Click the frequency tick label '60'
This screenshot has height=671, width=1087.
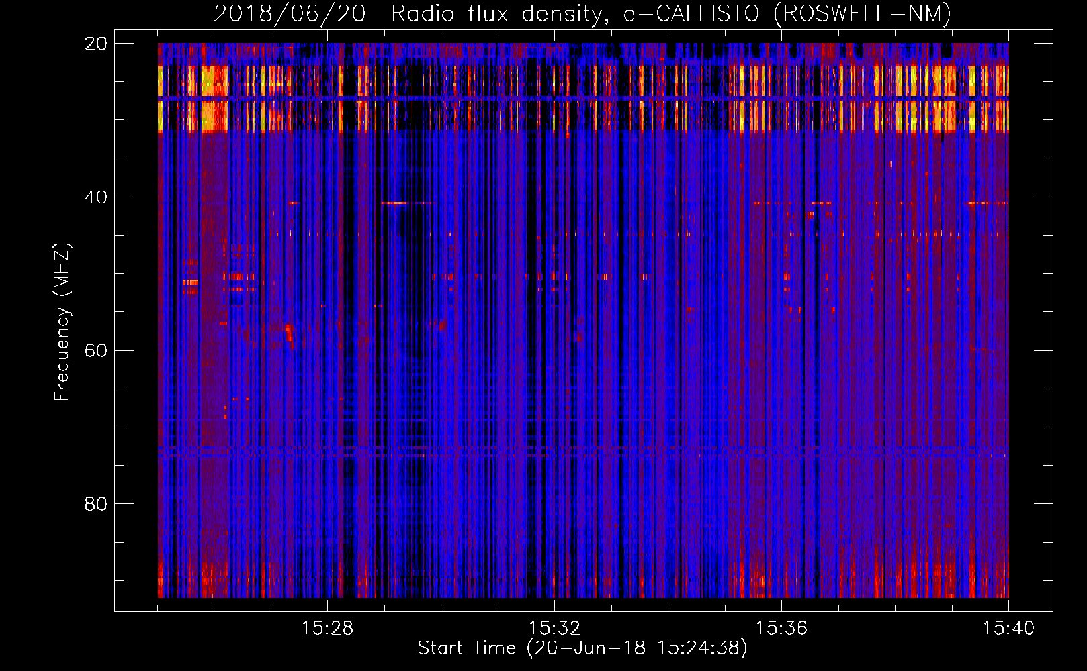[96, 351]
